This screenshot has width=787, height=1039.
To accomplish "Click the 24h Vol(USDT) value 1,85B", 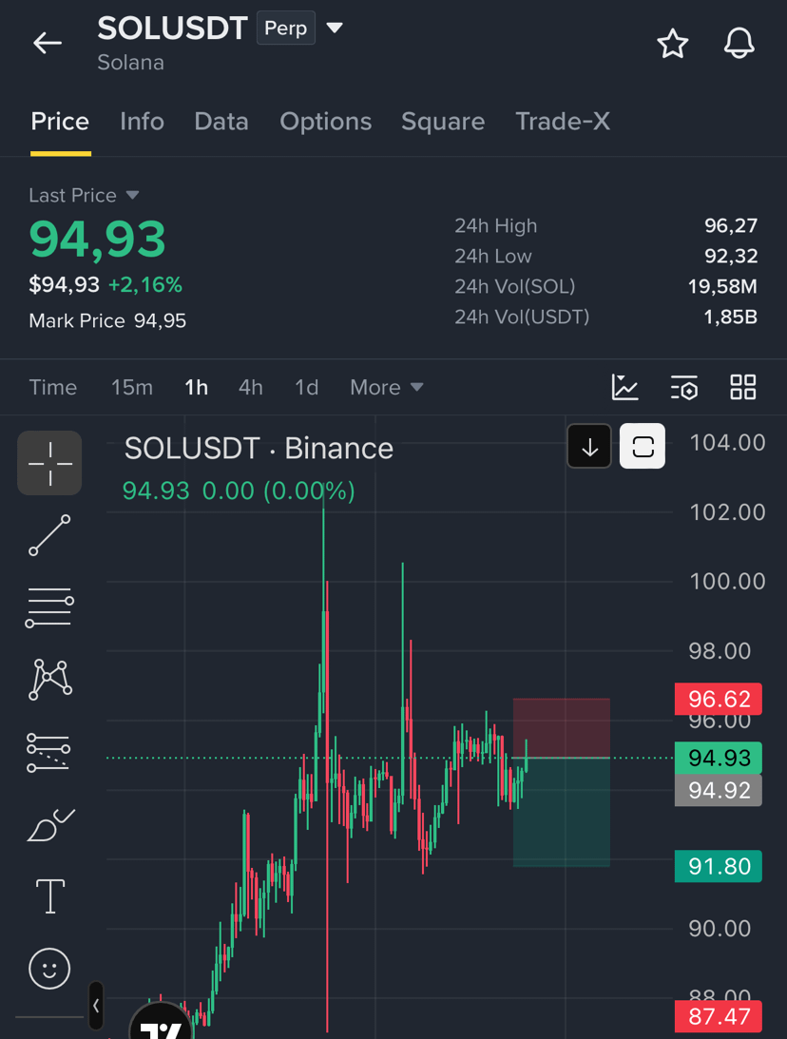I will [x=730, y=317].
